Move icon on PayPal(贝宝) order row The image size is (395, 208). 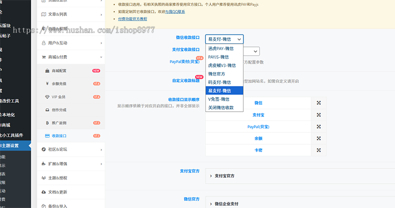[318, 126]
